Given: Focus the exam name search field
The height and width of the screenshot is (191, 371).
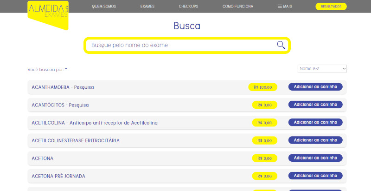Looking at the screenshot, I should coord(181,45).
